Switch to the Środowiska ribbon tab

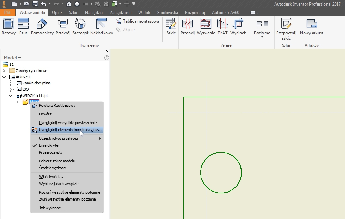[x=167, y=13]
